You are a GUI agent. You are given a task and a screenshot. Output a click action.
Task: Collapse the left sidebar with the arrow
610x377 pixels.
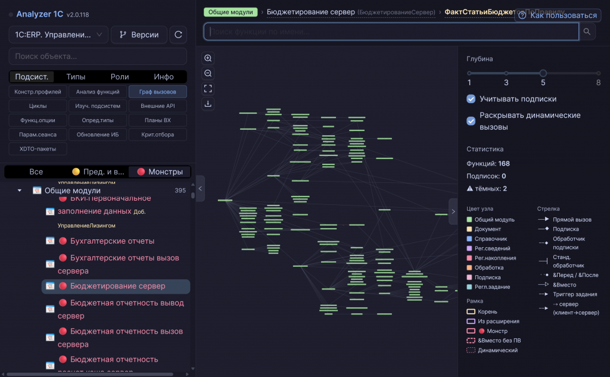point(200,189)
